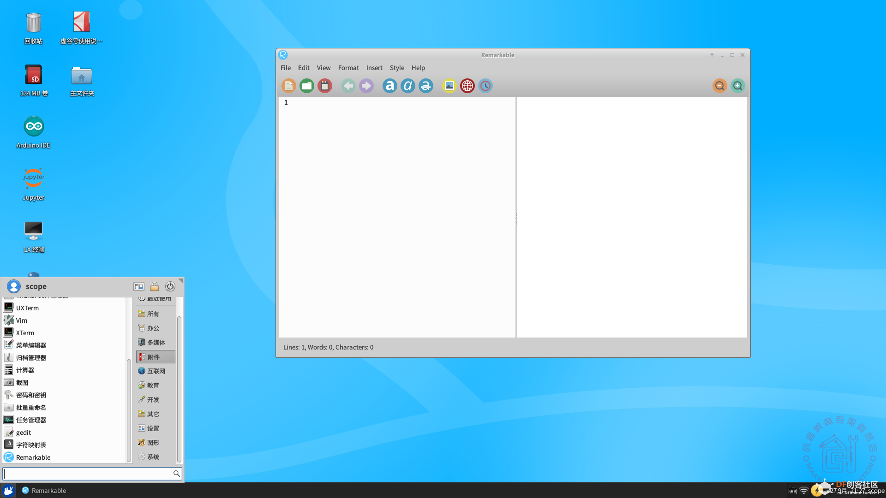Insert link using globe icon
This screenshot has height=498, width=886.
point(467,86)
